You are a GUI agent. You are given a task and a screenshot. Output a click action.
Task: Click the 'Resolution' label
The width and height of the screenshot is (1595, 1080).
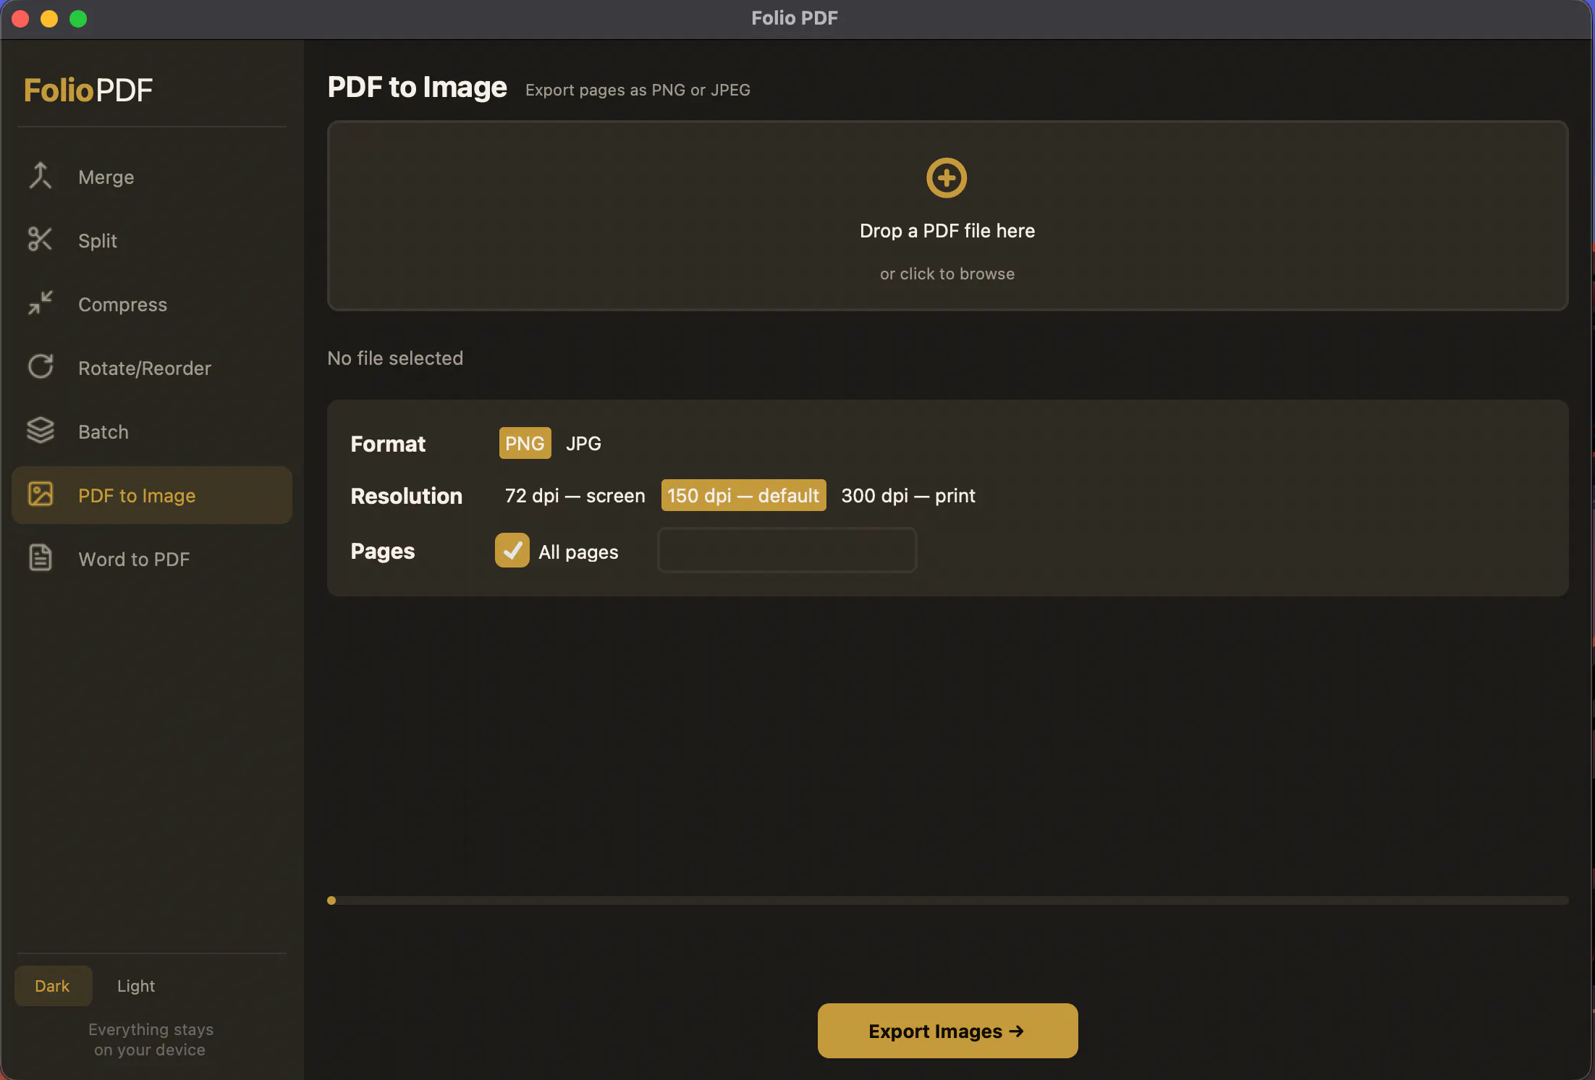pos(407,496)
